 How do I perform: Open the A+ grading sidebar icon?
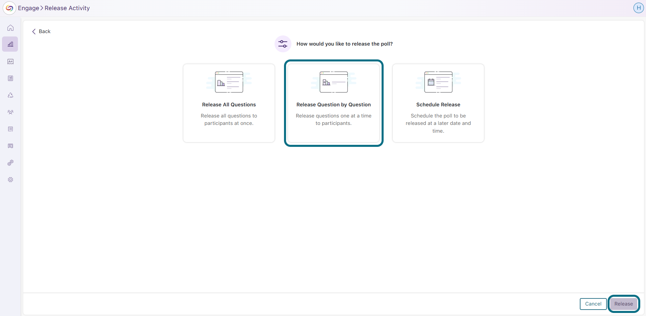10,61
